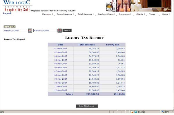Click the security lock icon in status bar

pos(132,112)
